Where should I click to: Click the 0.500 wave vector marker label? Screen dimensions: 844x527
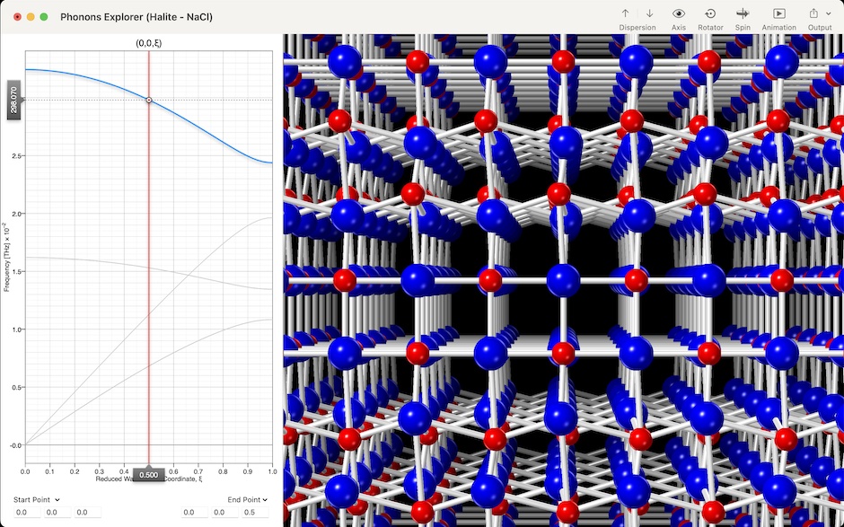(148, 474)
